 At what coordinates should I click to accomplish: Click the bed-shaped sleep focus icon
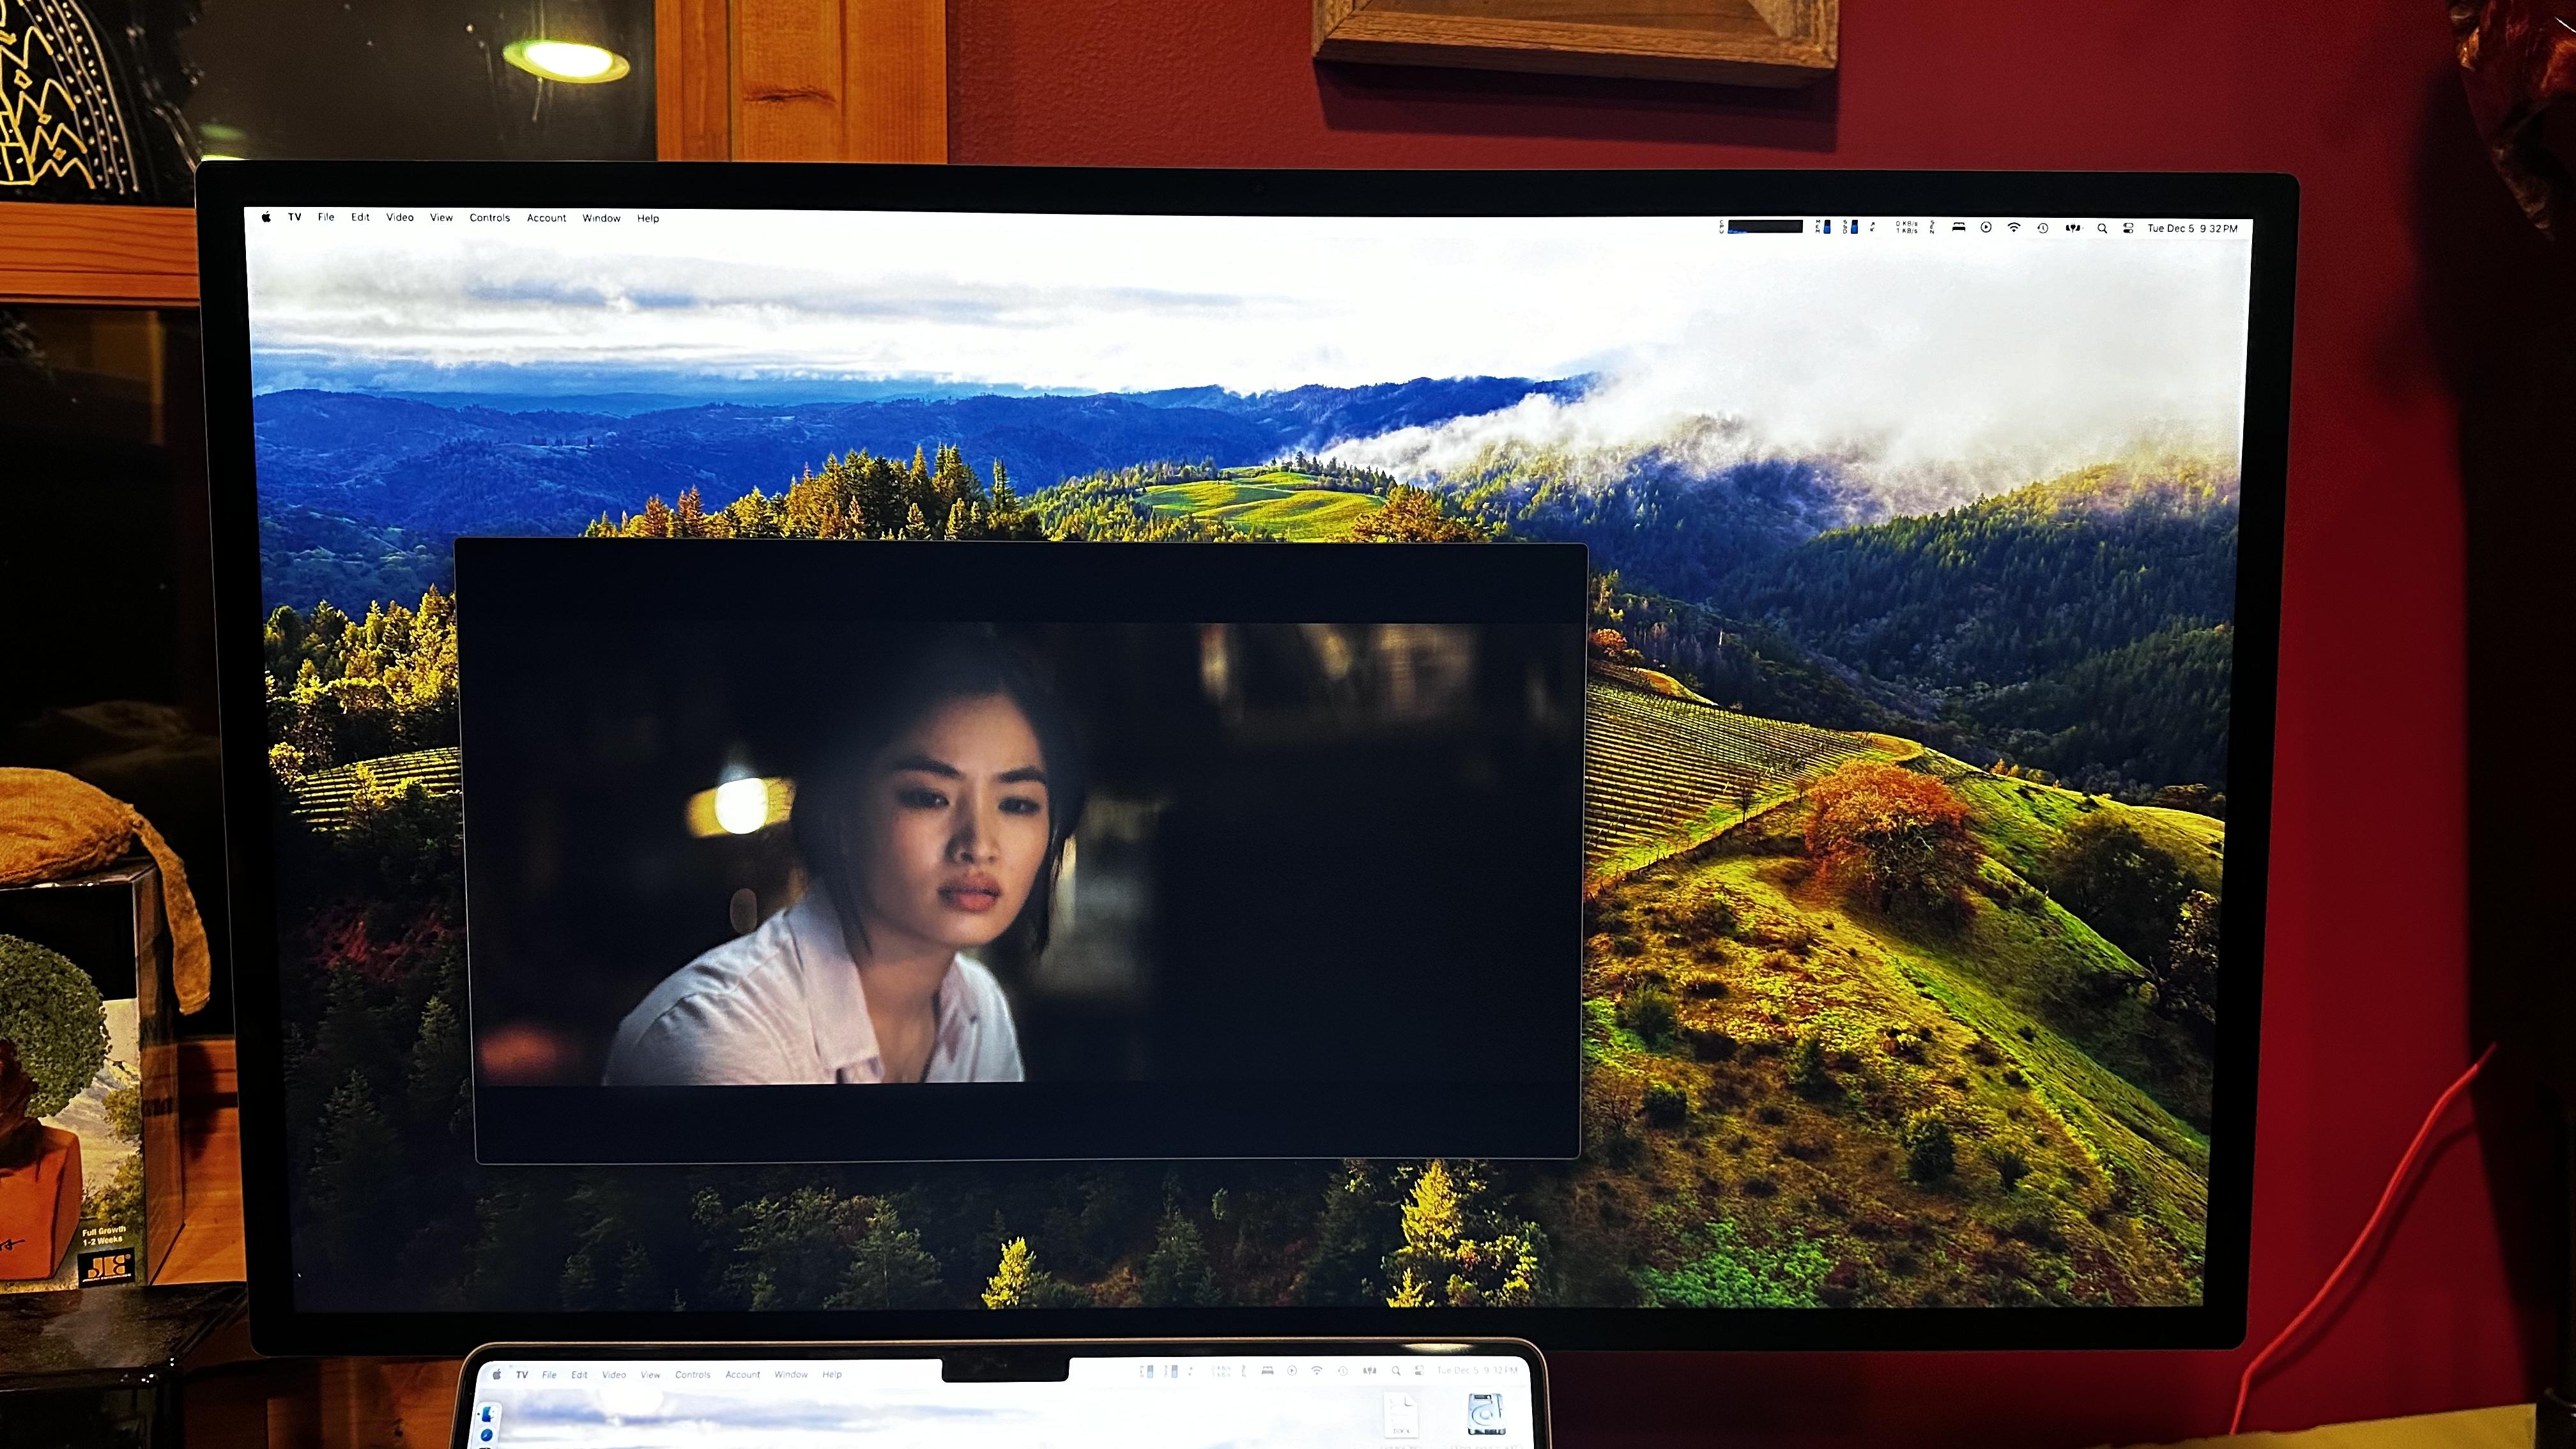click(1959, 227)
